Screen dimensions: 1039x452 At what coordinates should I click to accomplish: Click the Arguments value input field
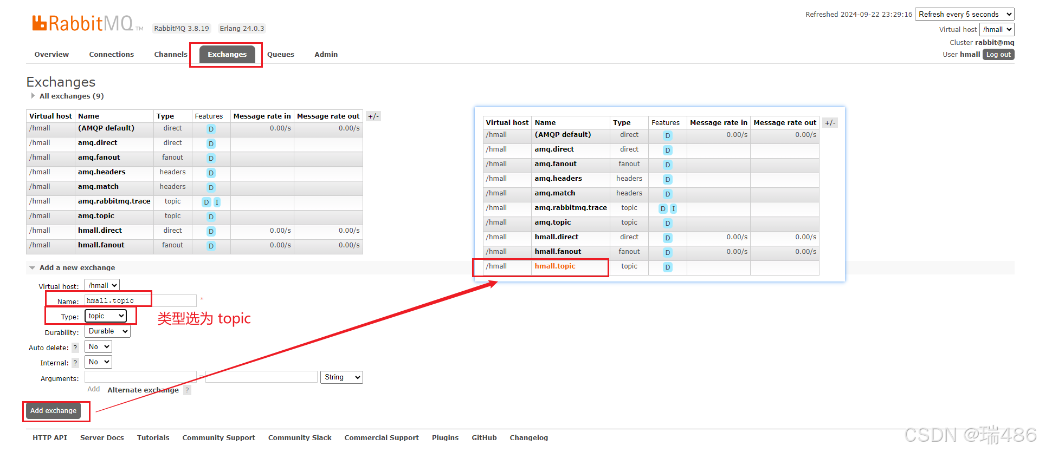click(261, 377)
